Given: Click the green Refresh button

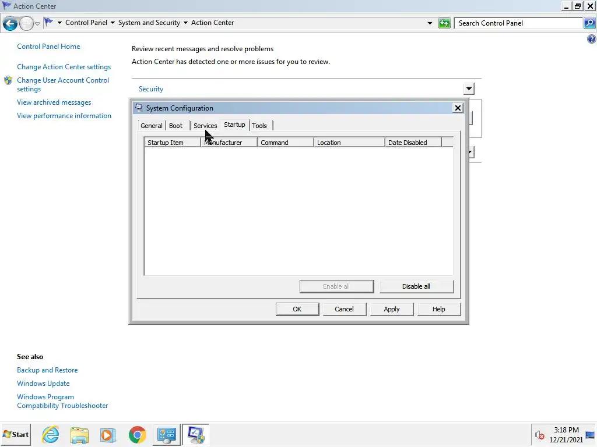Looking at the screenshot, I should [444, 23].
